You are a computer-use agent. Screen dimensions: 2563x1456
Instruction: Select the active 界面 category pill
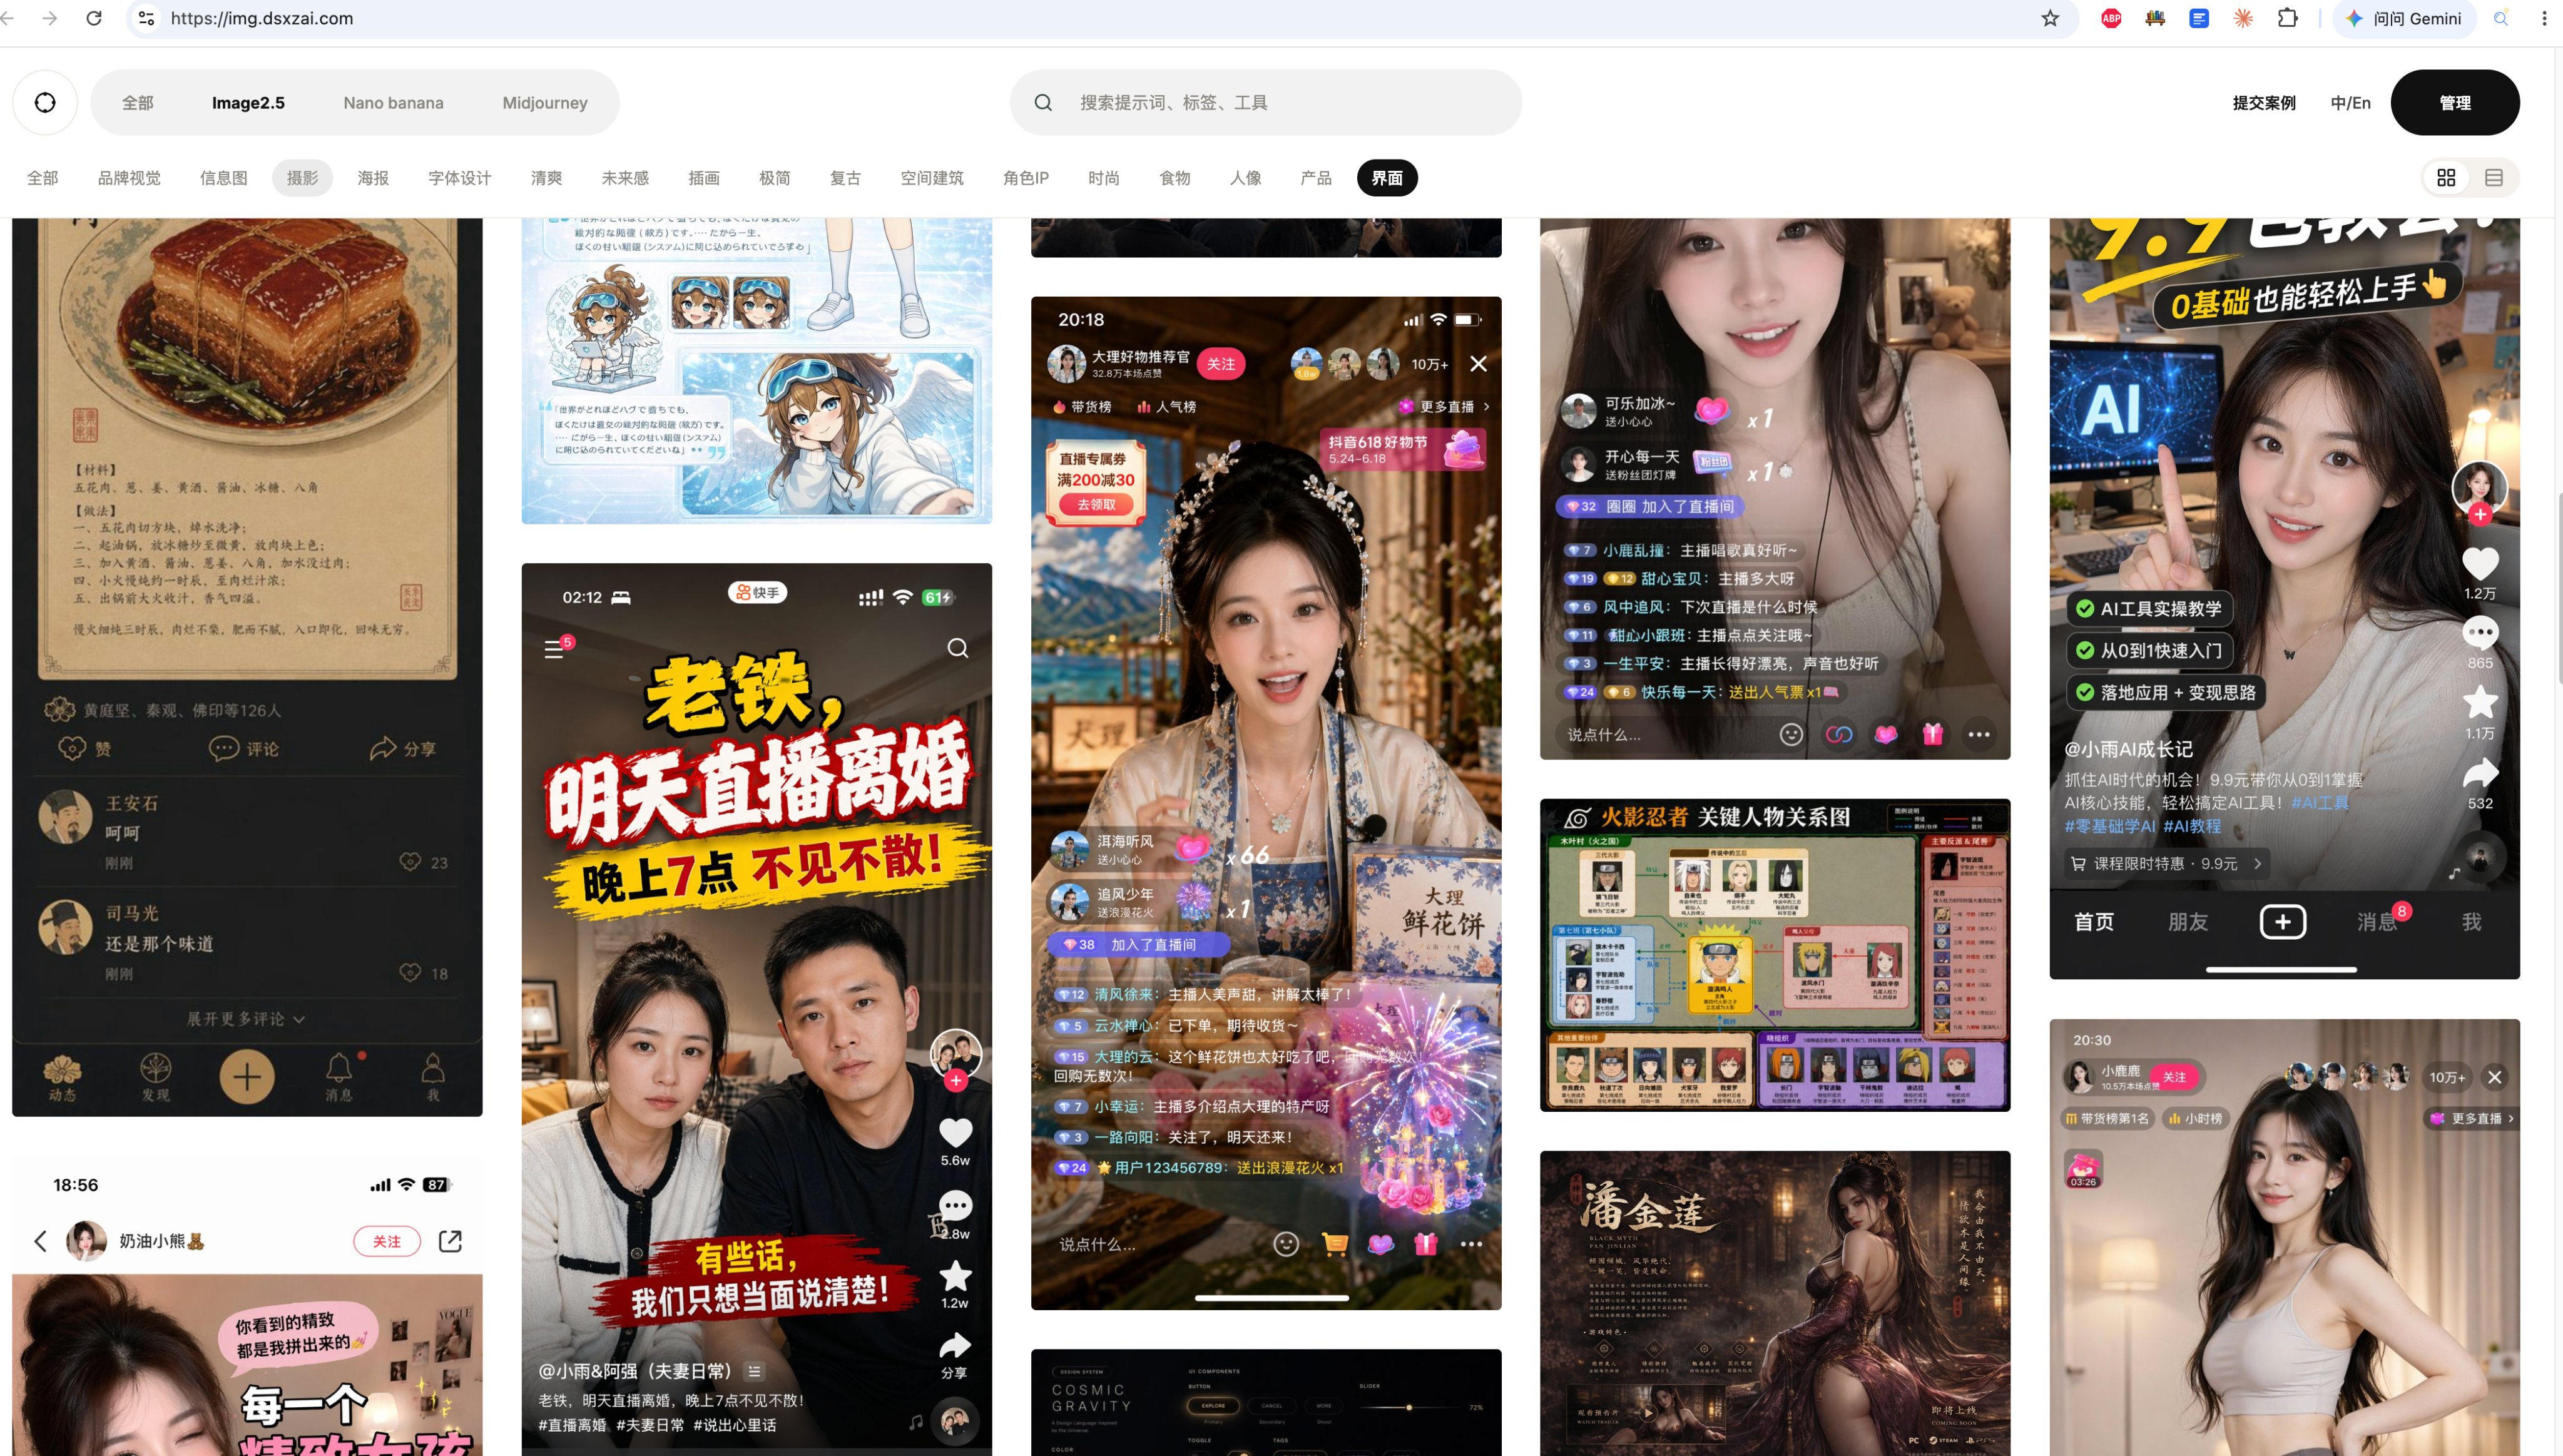(1387, 178)
